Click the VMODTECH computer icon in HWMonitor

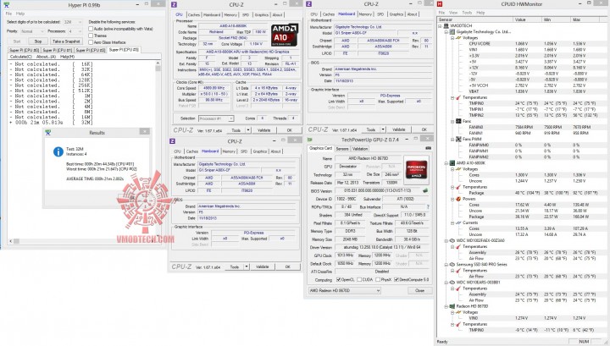(x=446, y=25)
